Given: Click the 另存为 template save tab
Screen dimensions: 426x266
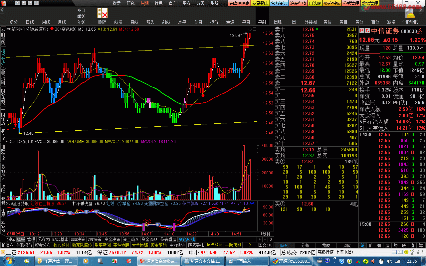Looking at the screenshot, I should pyautogui.click(x=44, y=239).
